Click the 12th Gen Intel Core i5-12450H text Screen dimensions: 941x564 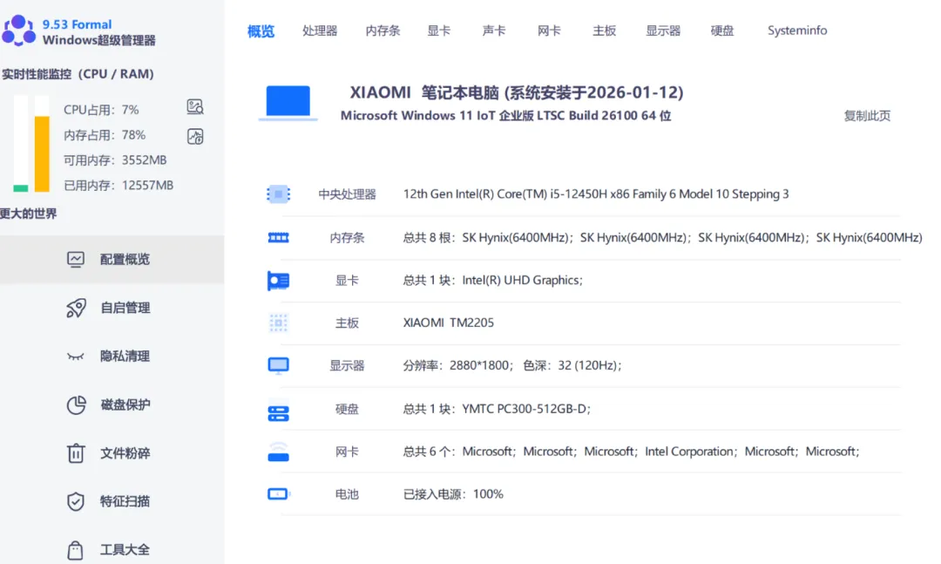pyautogui.click(x=596, y=194)
